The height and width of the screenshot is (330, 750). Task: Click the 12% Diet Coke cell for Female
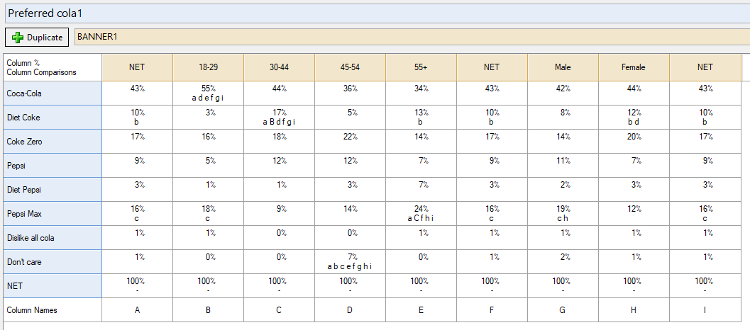tap(634, 118)
